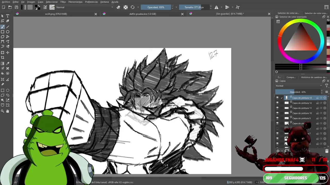Select the shape selection arrow tool
The width and height of the screenshot is (330, 185).
click(3, 16)
